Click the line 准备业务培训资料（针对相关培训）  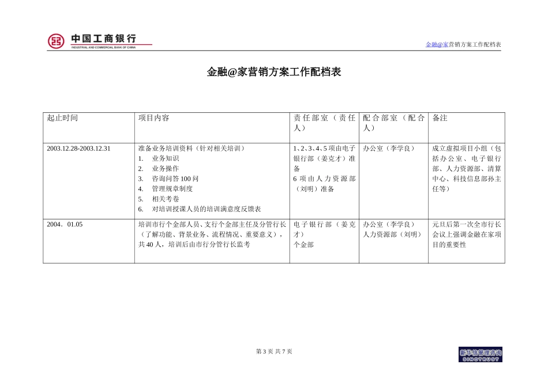[x=193, y=149]
